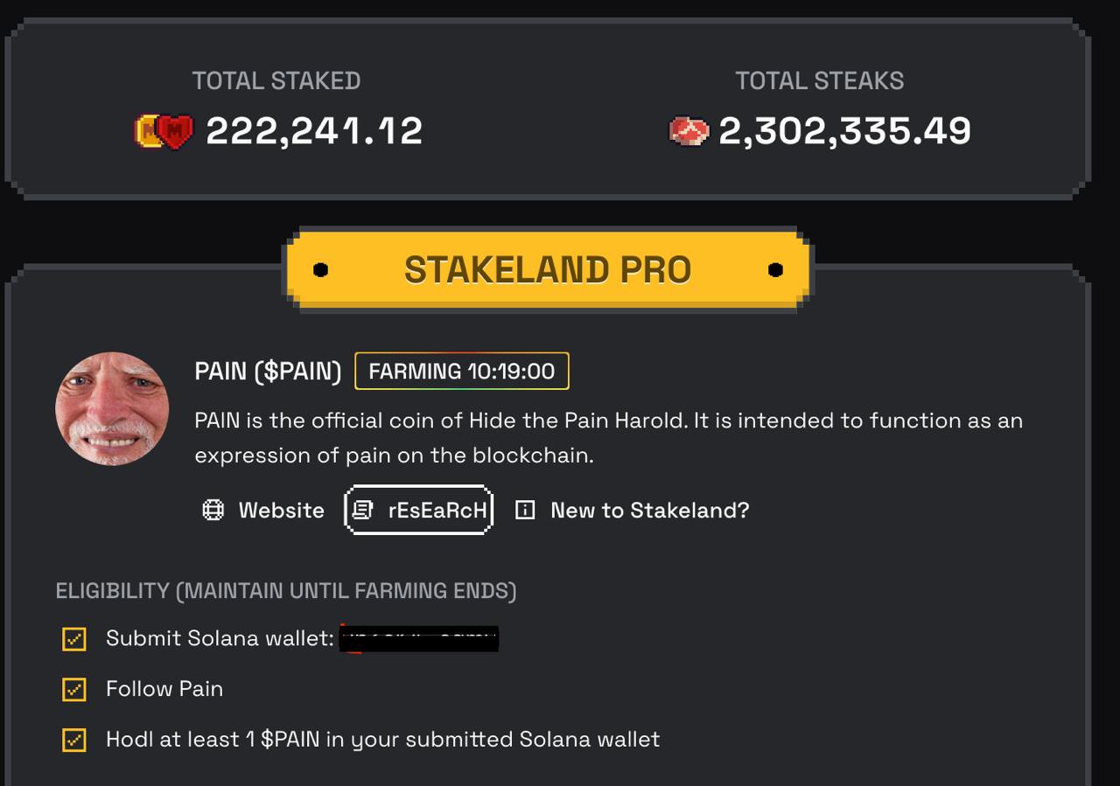Toggle the Follow Pain checkbox
The image size is (1120, 786).
click(74, 690)
